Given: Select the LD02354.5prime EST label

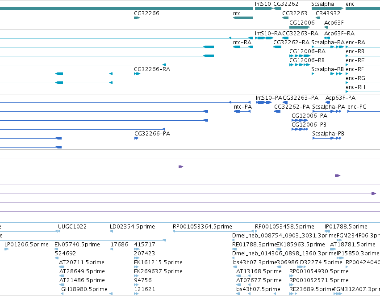Looking at the screenshot, I should click(x=132, y=227).
